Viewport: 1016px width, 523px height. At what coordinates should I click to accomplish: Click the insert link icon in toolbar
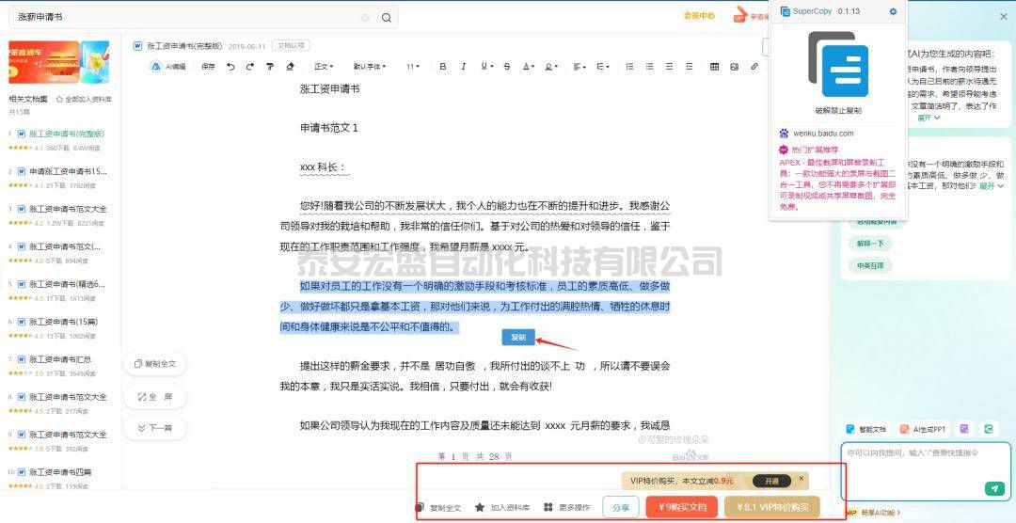[x=754, y=67]
